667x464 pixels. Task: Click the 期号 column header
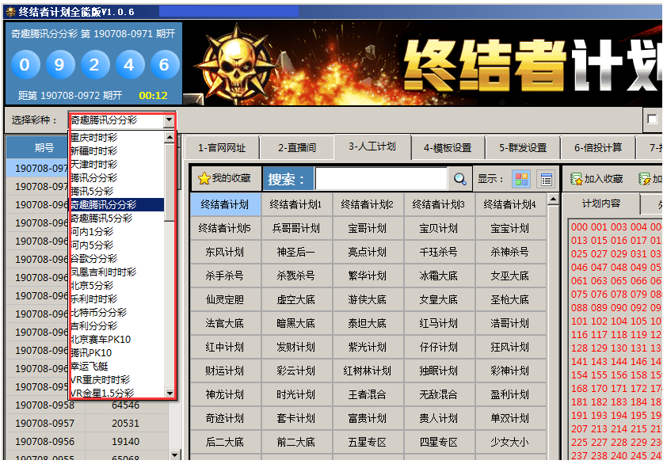[44, 147]
